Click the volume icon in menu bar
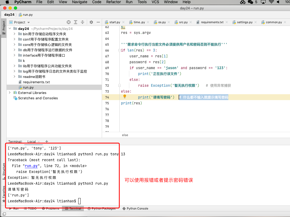 pos(278,2)
